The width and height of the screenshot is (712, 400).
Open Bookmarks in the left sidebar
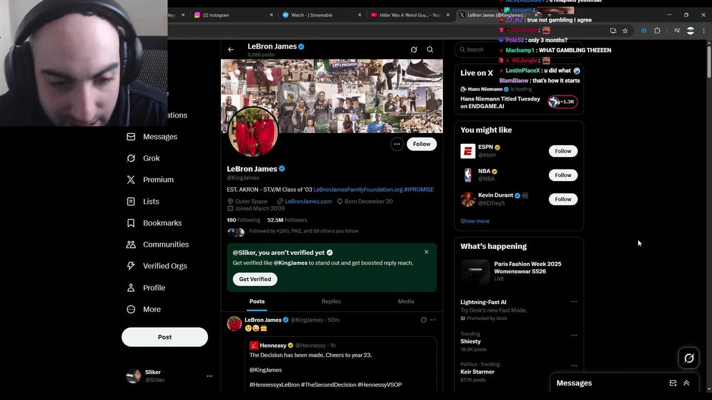tap(154, 223)
